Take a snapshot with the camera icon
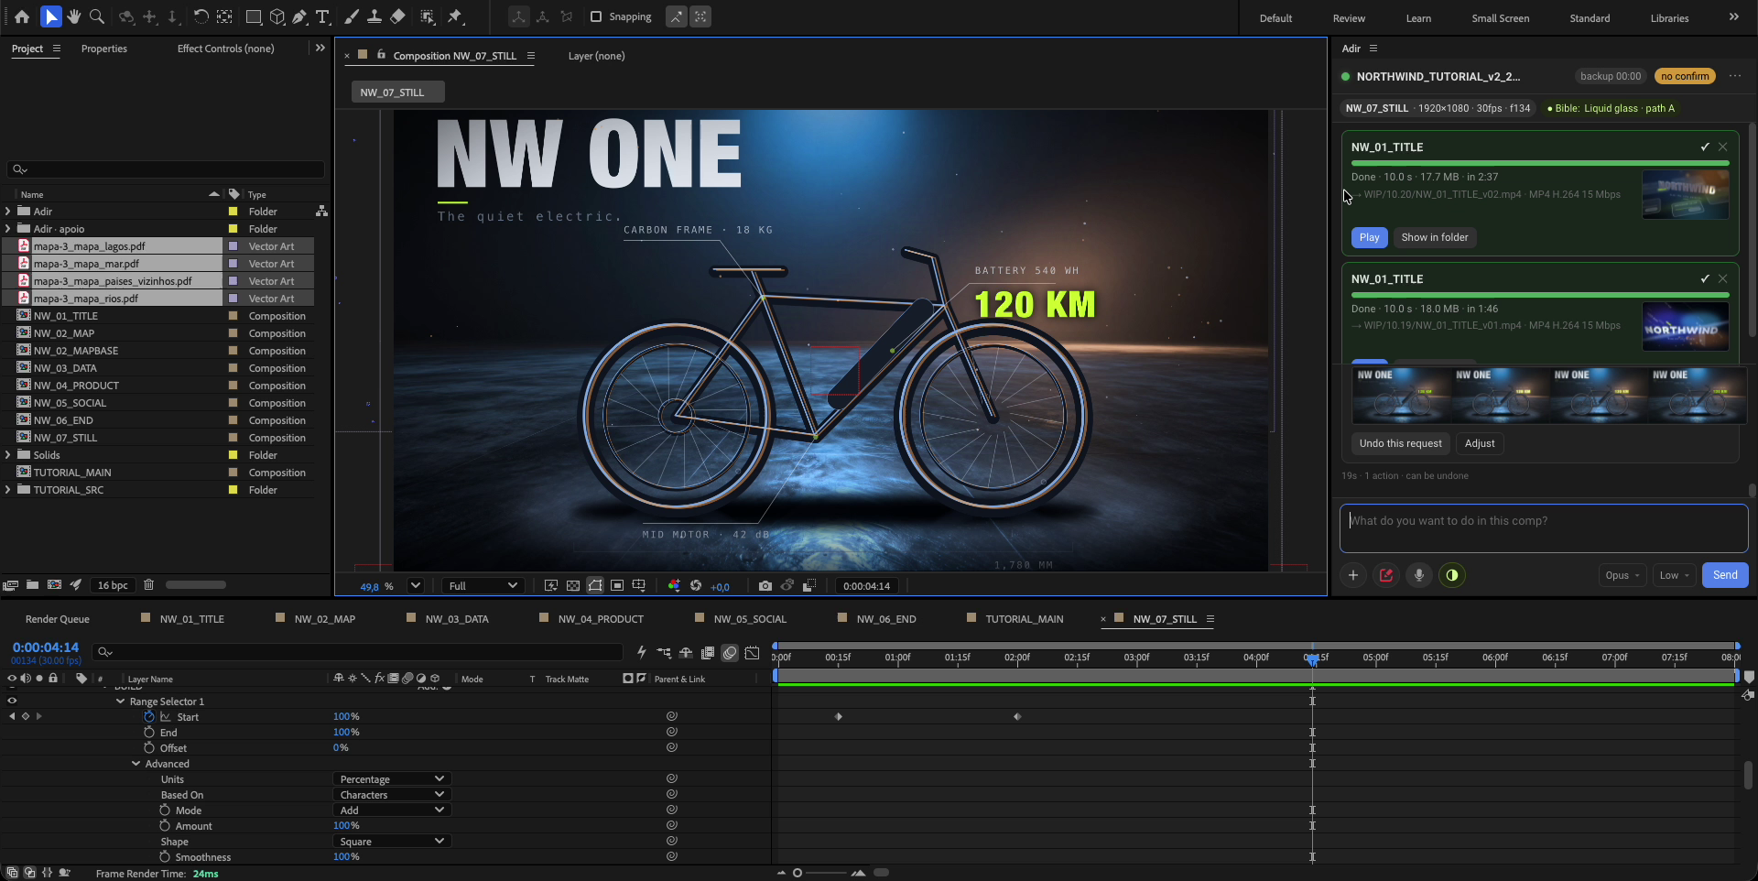The height and width of the screenshot is (881, 1758). pyautogui.click(x=765, y=586)
